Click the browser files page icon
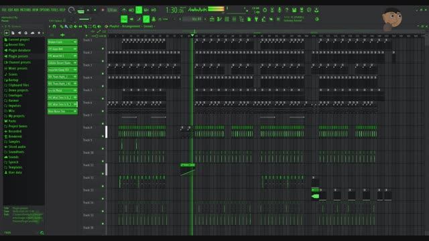 pyautogui.click(x=13, y=33)
